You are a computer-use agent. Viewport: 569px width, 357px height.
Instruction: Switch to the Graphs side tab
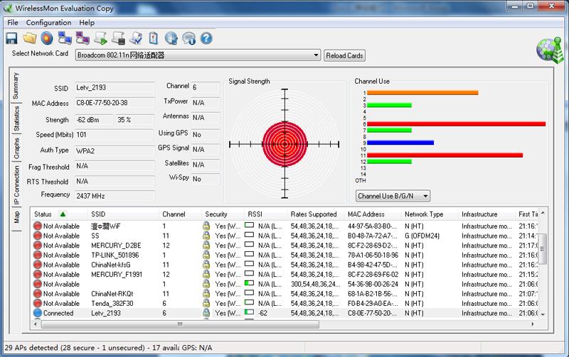(x=16, y=148)
